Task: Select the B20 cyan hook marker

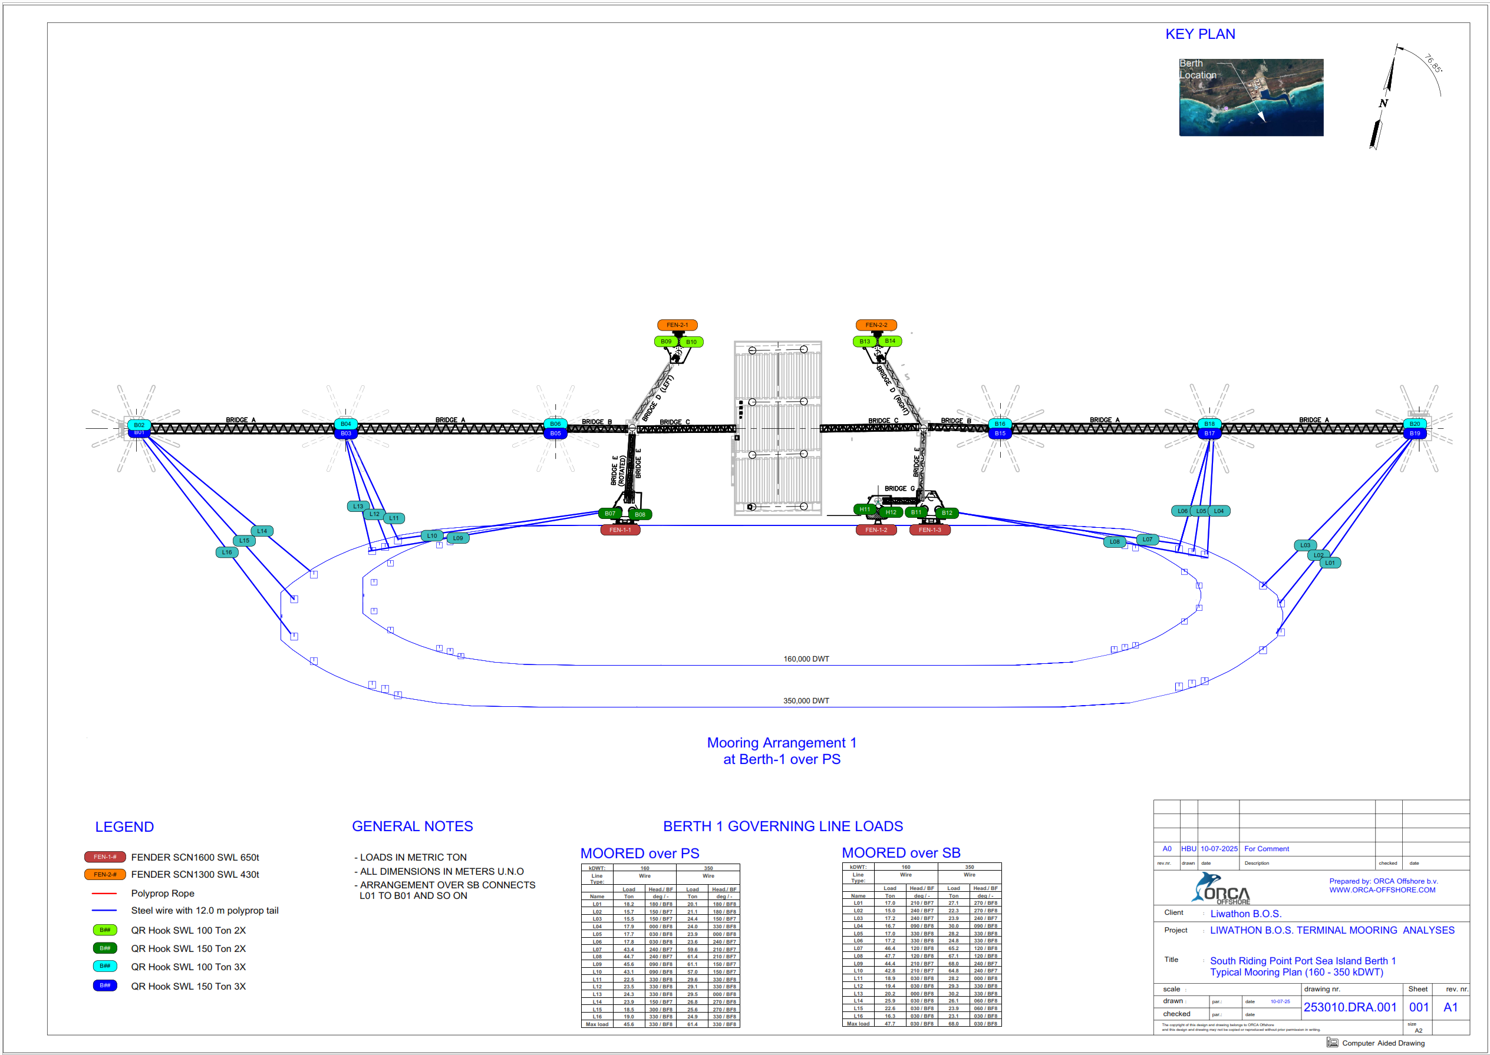Action: (x=1415, y=424)
